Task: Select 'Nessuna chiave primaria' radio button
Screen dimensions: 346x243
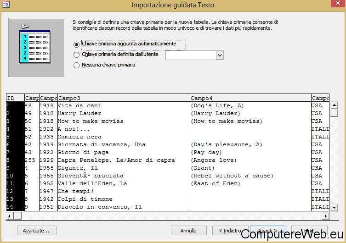Action: pos(76,65)
